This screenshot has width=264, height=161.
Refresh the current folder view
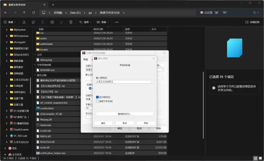click(x=34, y=13)
